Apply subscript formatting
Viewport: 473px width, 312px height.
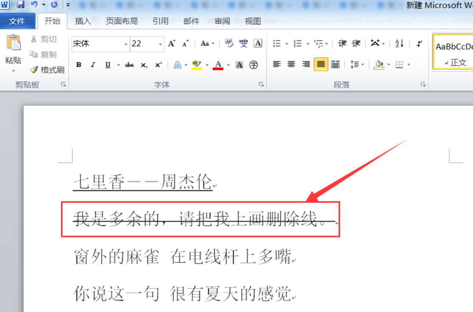[144, 65]
